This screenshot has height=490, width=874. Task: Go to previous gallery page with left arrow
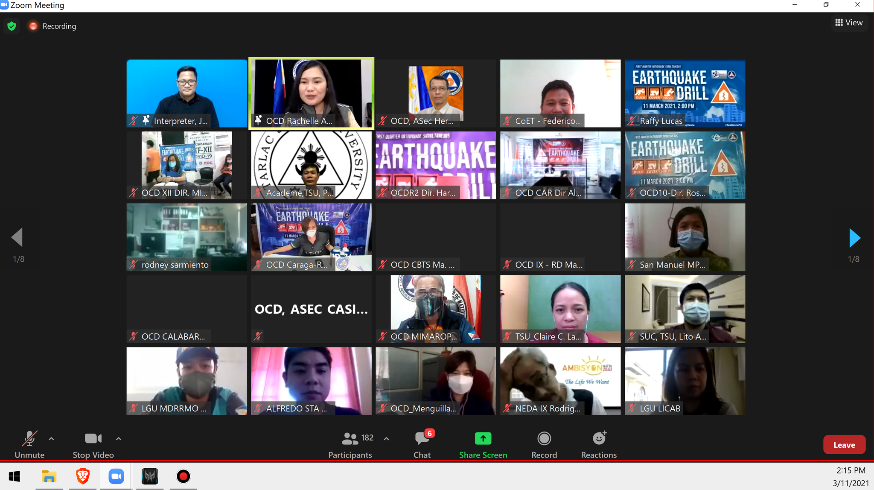coord(17,237)
